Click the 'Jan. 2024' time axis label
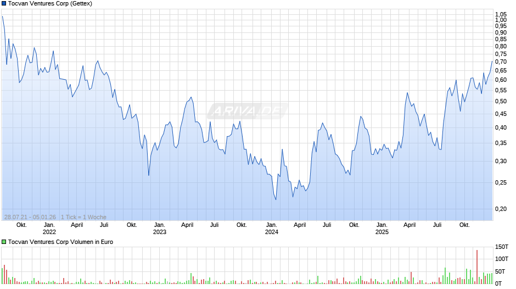Image resolution: width=516 pixels, height=289 pixels. [272, 229]
